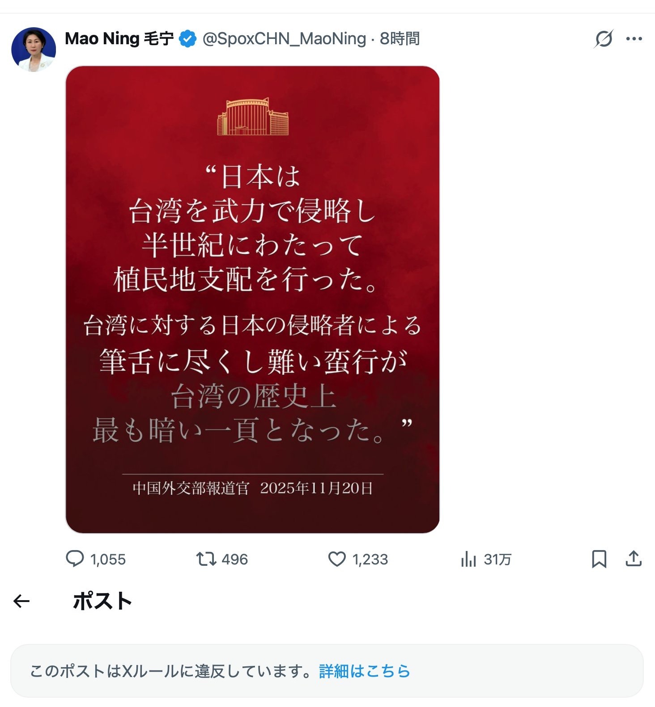
Task: View post analytics bar chart icon
Action: click(468, 559)
